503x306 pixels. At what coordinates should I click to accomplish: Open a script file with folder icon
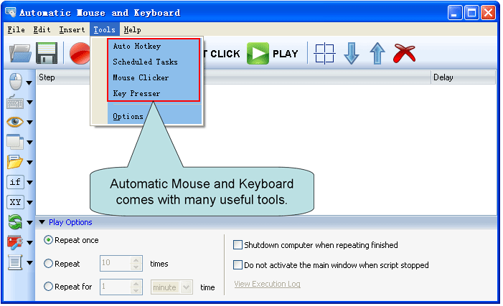pos(20,53)
